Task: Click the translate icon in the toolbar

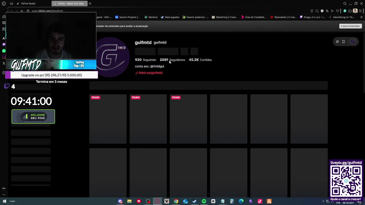Action: (x=327, y=11)
